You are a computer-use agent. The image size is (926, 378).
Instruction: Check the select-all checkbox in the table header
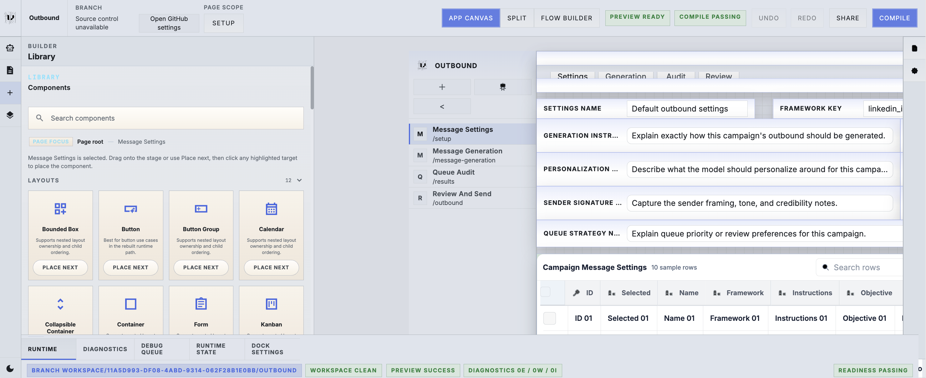click(x=546, y=292)
